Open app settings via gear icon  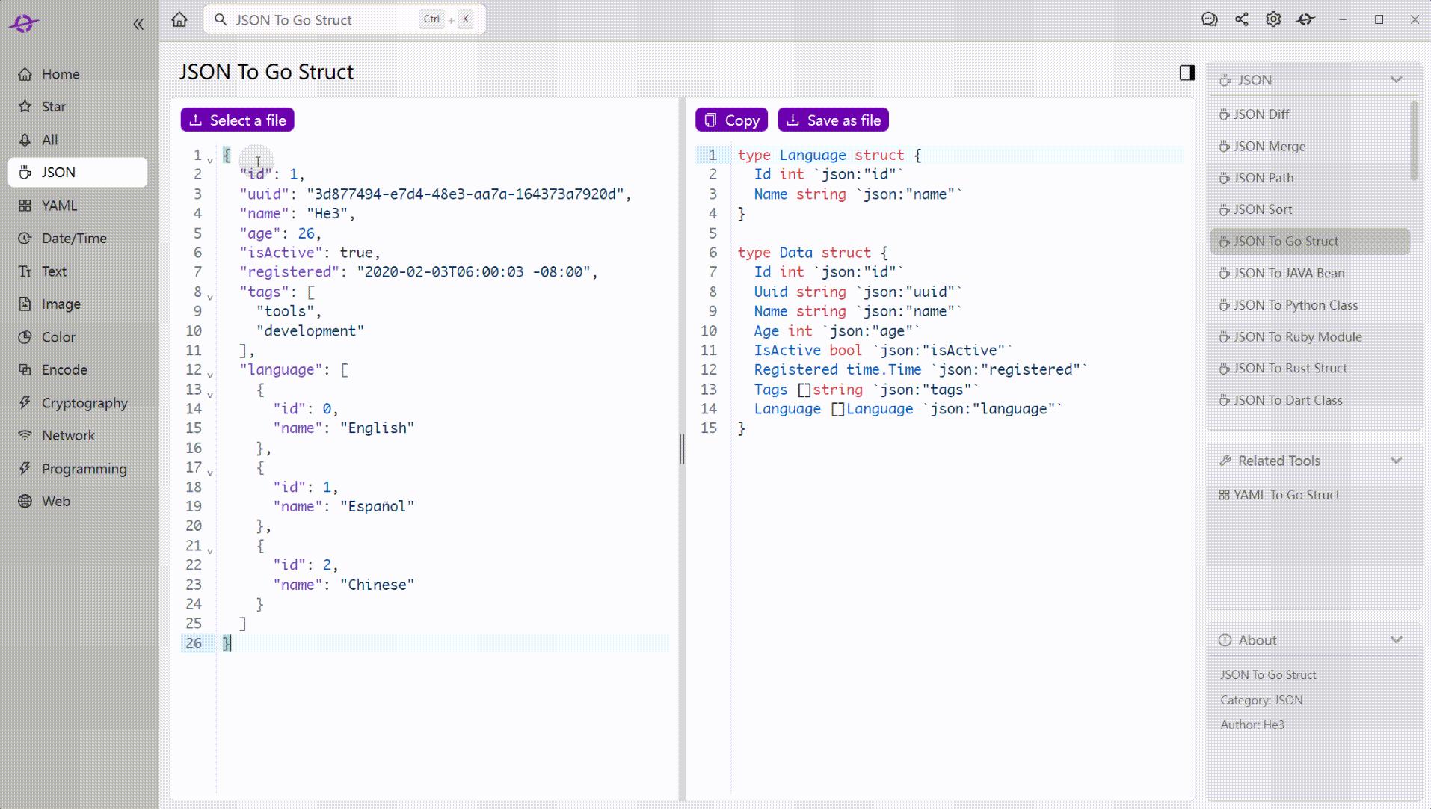1273,19
